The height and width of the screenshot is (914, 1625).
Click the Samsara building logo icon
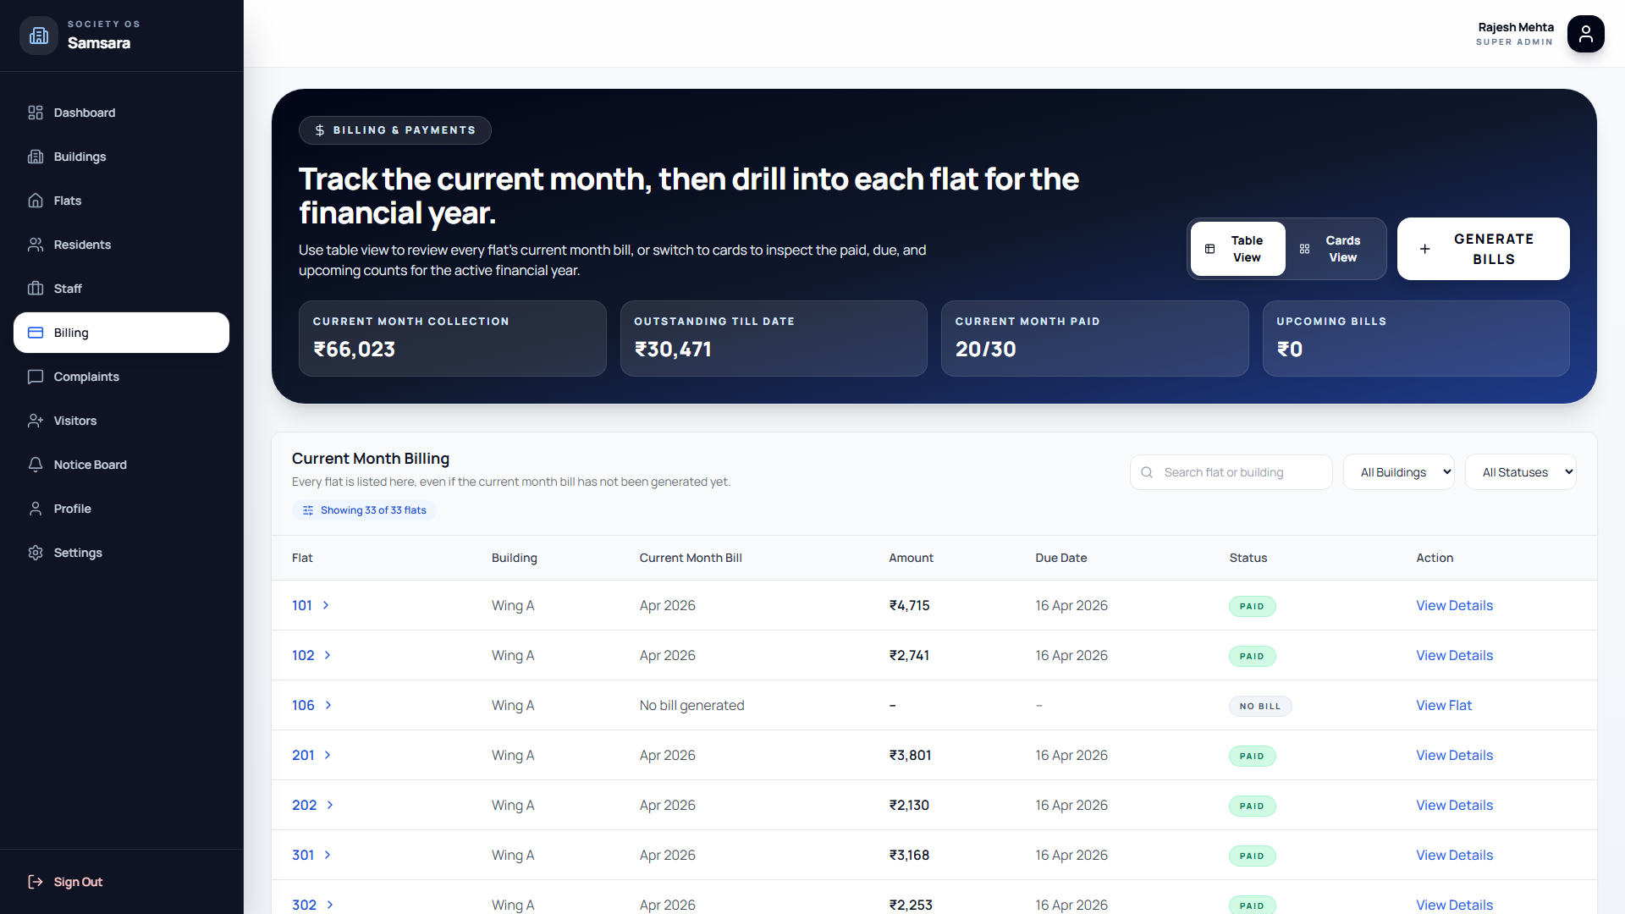(x=39, y=36)
